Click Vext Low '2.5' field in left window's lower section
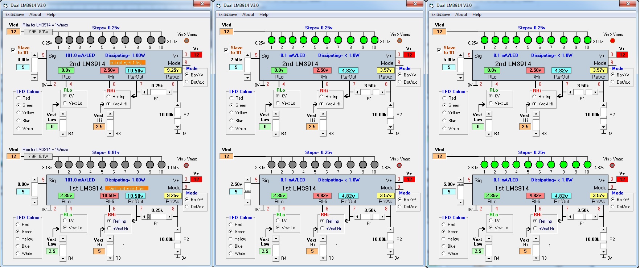The width and height of the screenshot is (640, 268). (52, 251)
